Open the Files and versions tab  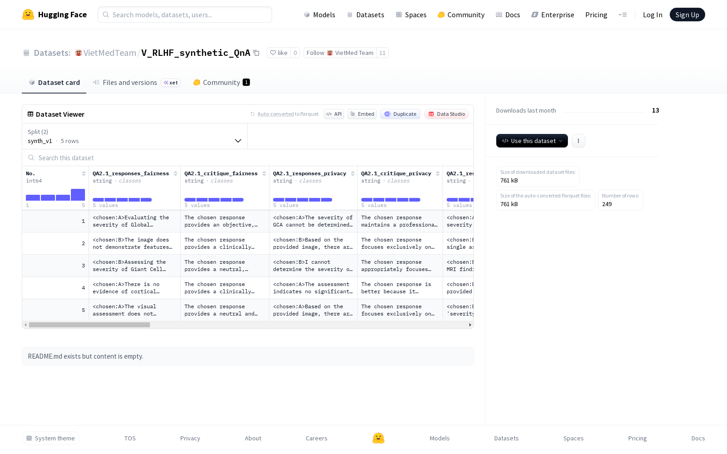coord(137,83)
